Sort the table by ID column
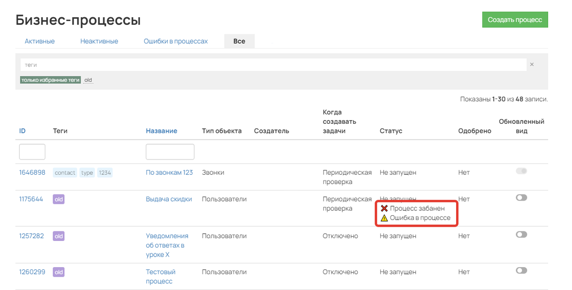 22,131
